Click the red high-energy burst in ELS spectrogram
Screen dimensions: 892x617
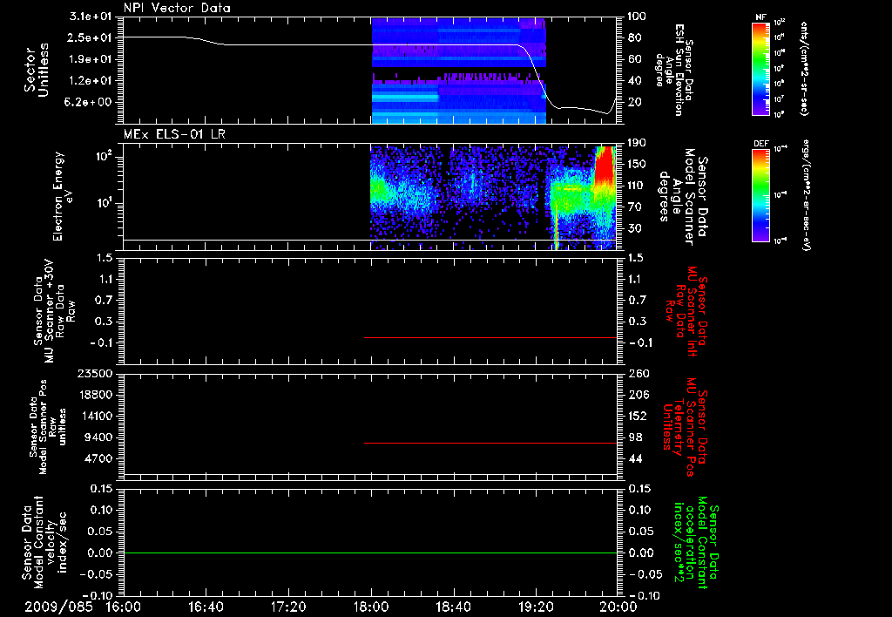(605, 166)
